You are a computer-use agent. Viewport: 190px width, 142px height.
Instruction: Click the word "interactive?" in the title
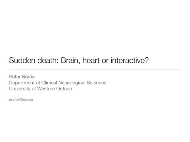[129, 60]
